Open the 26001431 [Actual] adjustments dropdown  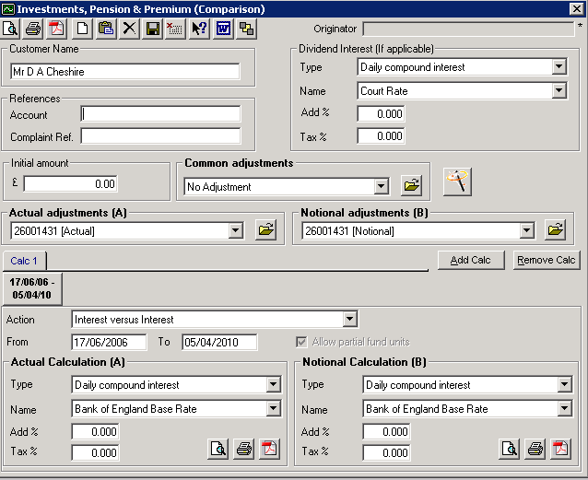(x=236, y=230)
